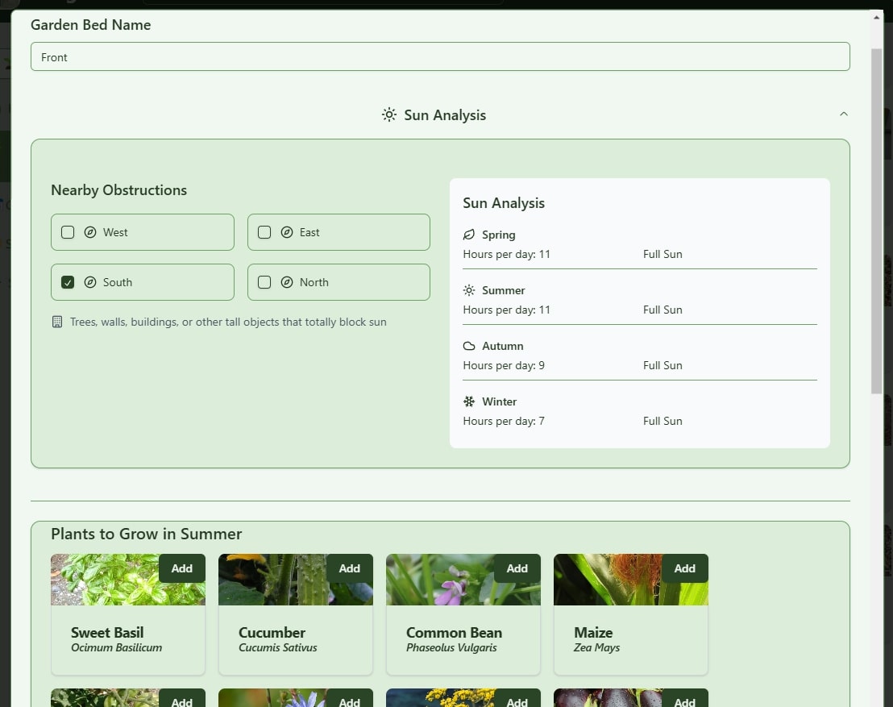The height and width of the screenshot is (707, 893).
Task: Click the leaf icon next to Spring
Action: point(468,235)
